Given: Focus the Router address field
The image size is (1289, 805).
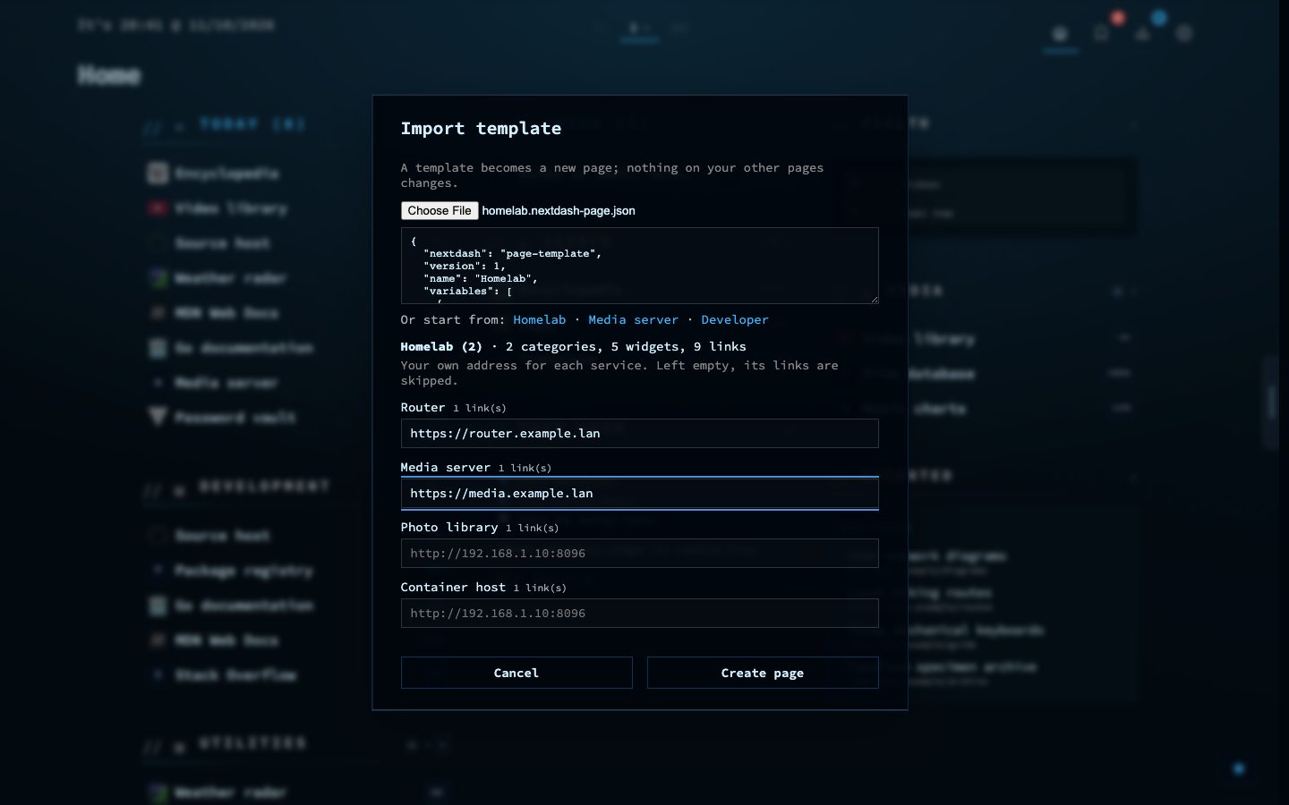Looking at the screenshot, I should coord(640,433).
